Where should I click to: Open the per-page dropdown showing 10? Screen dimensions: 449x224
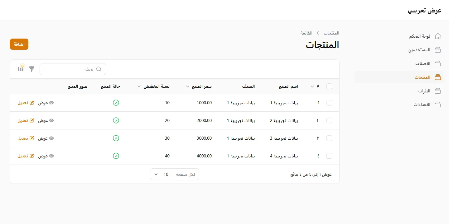tap(161, 174)
